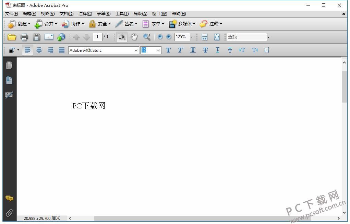This screenshot has width=350, height=224.
Task: Toggle italic formatting on the text
Action: pyautogui.click(x=180, y=50)
